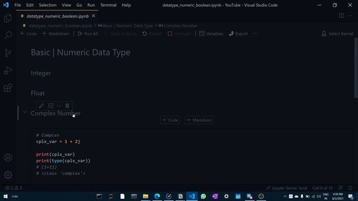Click code line print(type(cplx_var))

click(63, 161)
